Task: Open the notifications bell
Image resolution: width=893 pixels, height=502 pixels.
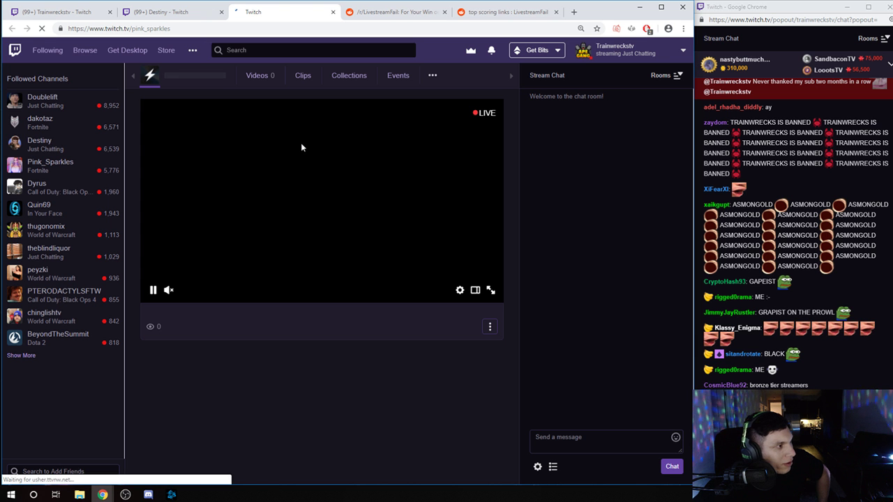Action: 491,50
